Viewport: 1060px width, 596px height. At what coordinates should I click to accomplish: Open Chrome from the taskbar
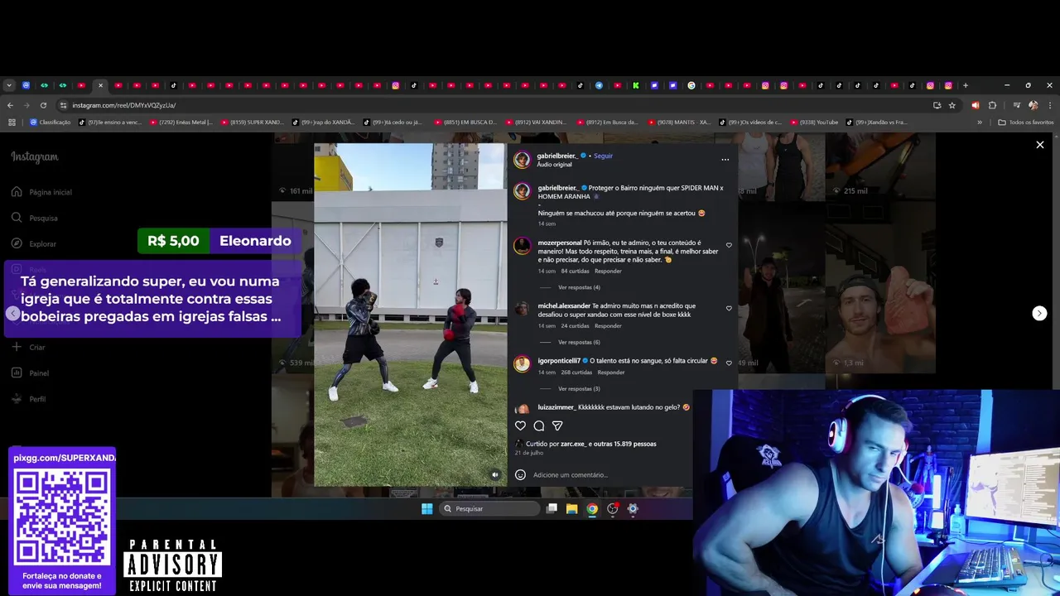[x=592, y=508]
